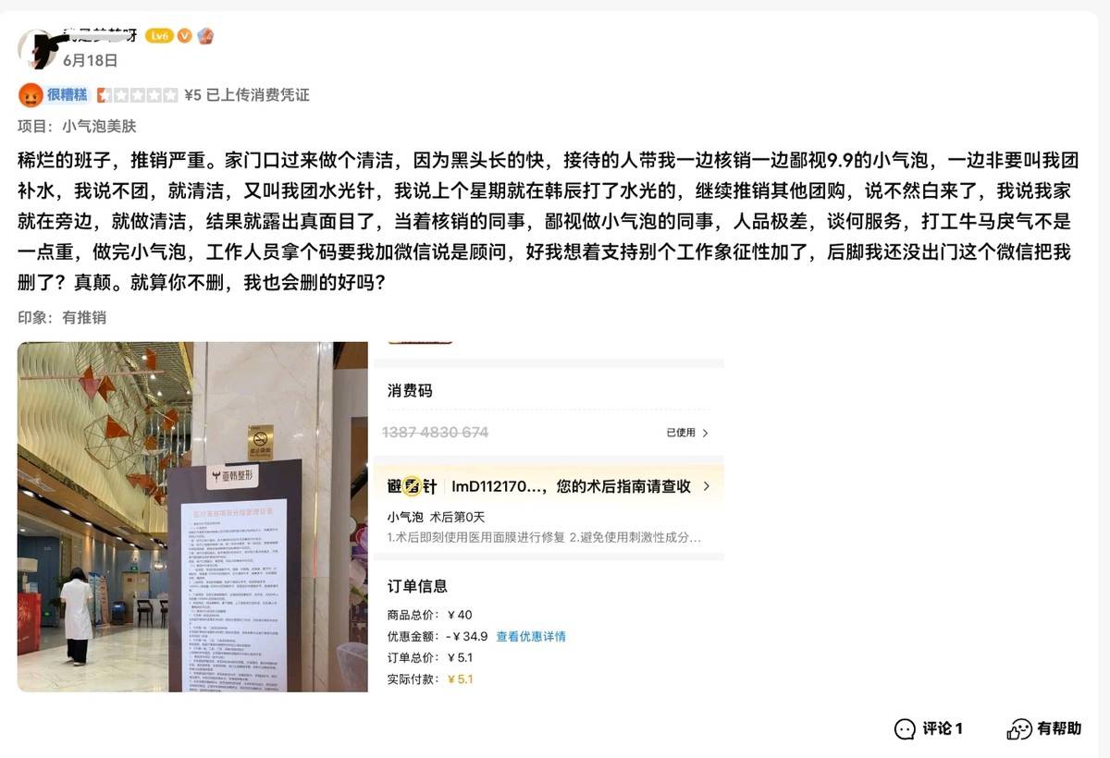This screenshot has height=758, width=1110.
Task: Click the 已上传消费凭证 label
Action: (x=257, y=94)
